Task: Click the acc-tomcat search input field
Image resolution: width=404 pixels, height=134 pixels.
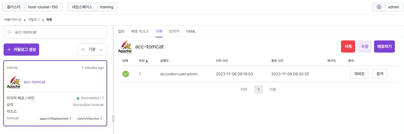Action: pos(55,32)
